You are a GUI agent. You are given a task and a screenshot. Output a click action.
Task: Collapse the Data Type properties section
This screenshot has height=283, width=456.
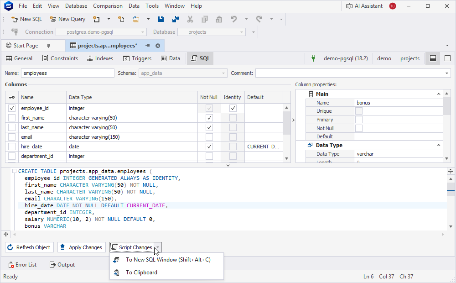pyautogui.click(x=439, y=145)
